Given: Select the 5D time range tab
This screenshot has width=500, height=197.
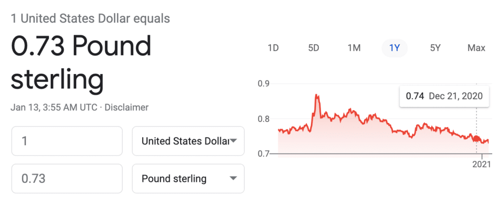Looking at the screenshot, I should [x=313, y=48].
